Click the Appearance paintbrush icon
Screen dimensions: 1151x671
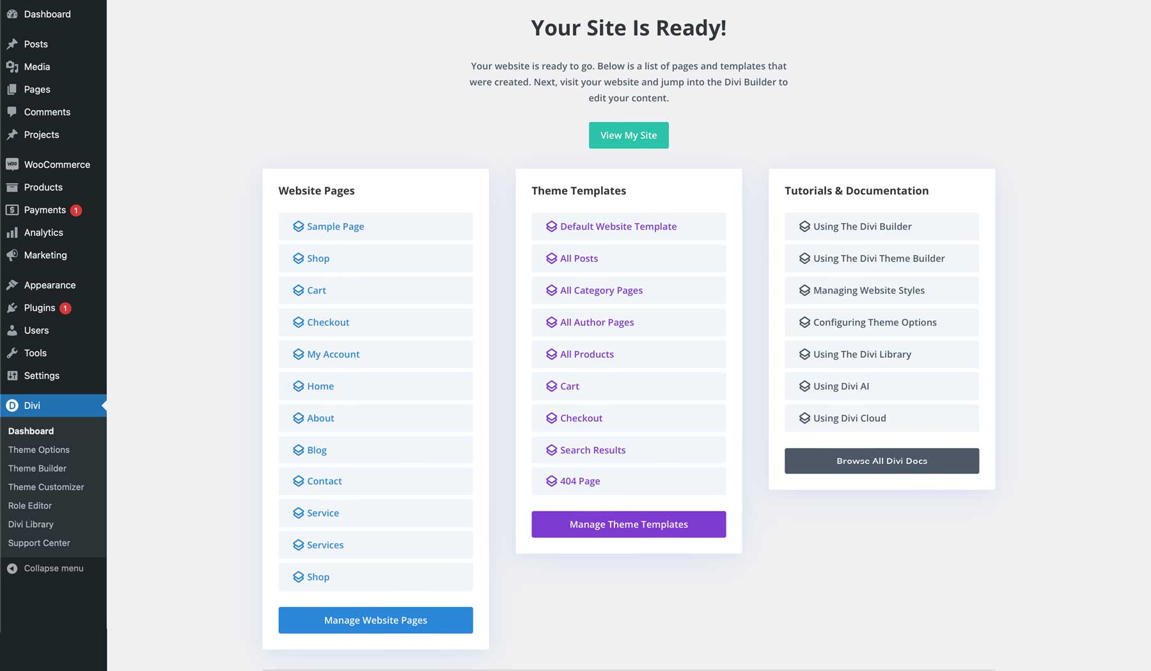point(12,285)
